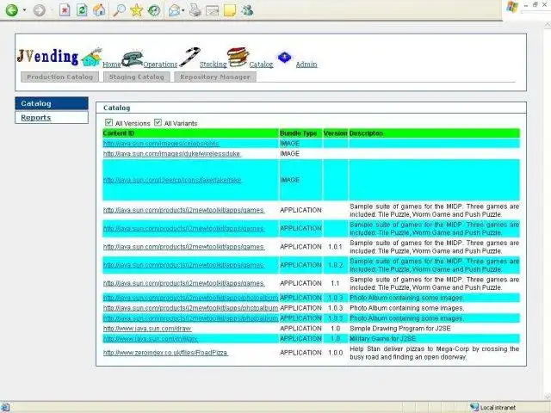The height and width of the screenshot is (413, 551).
Task: Click Simple Drawing Program for J2SE description
Action: click(x=400, y=329)
